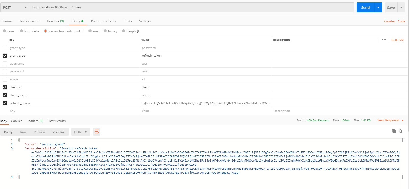Switch response view to Raw
The height and width of the screenshot is (189, 409).
(23, 132)
